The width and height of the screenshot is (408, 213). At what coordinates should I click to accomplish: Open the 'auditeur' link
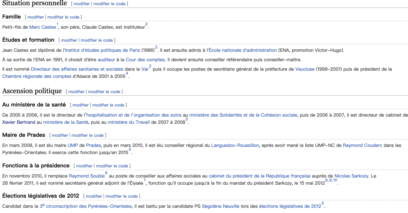[106, 60]
